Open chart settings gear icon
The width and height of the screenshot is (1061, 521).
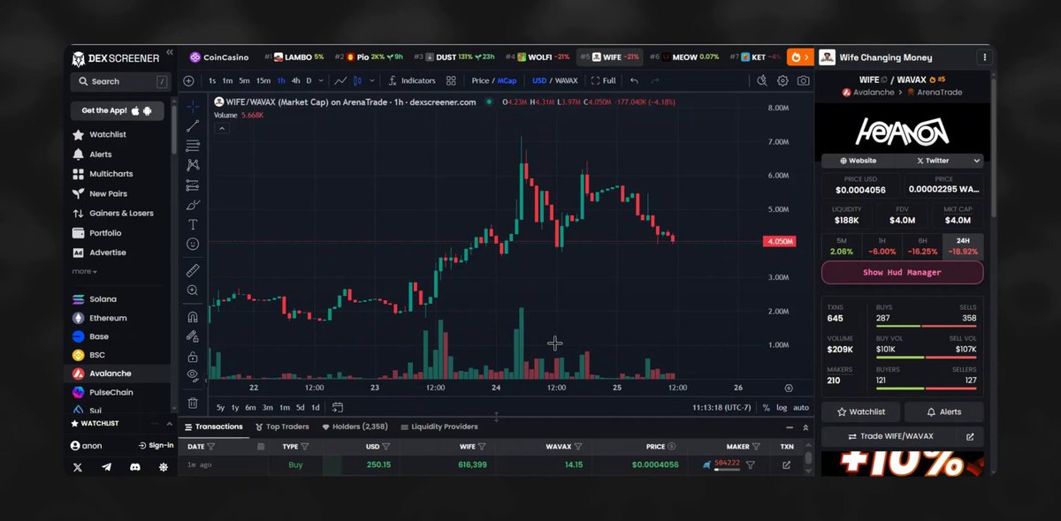point(782,80)
